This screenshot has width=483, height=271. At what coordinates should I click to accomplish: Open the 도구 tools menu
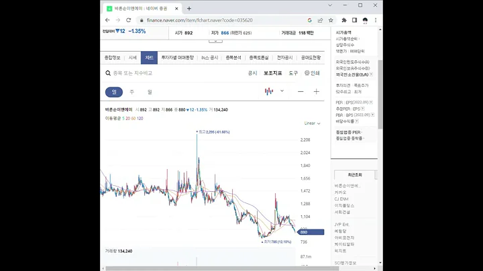(293, 73)
